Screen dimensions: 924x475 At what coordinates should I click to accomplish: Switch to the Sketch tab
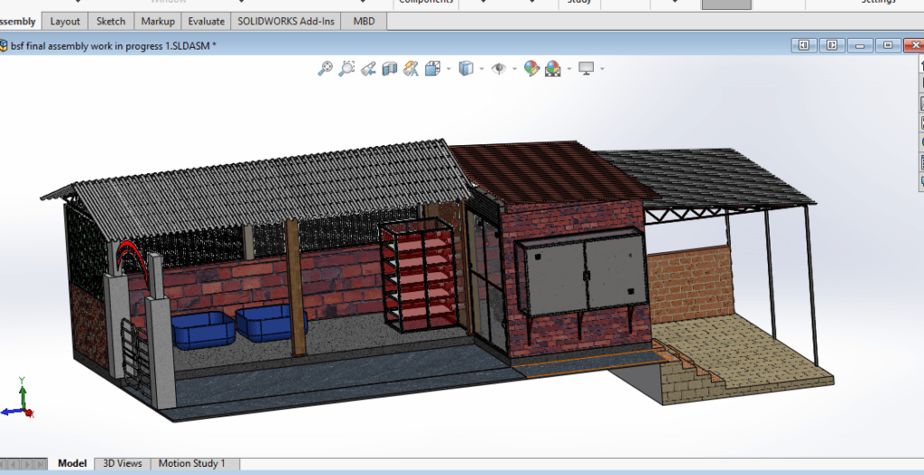click(x=111, y=22)
